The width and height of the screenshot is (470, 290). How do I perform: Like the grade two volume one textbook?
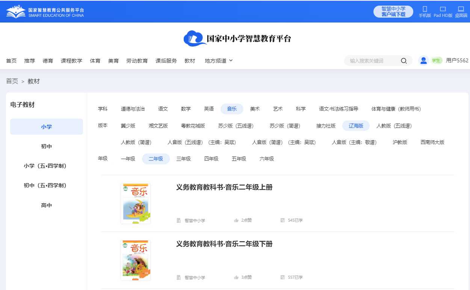(236, 220)
